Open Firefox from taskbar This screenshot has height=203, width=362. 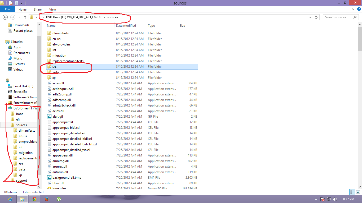click(47, 199)
